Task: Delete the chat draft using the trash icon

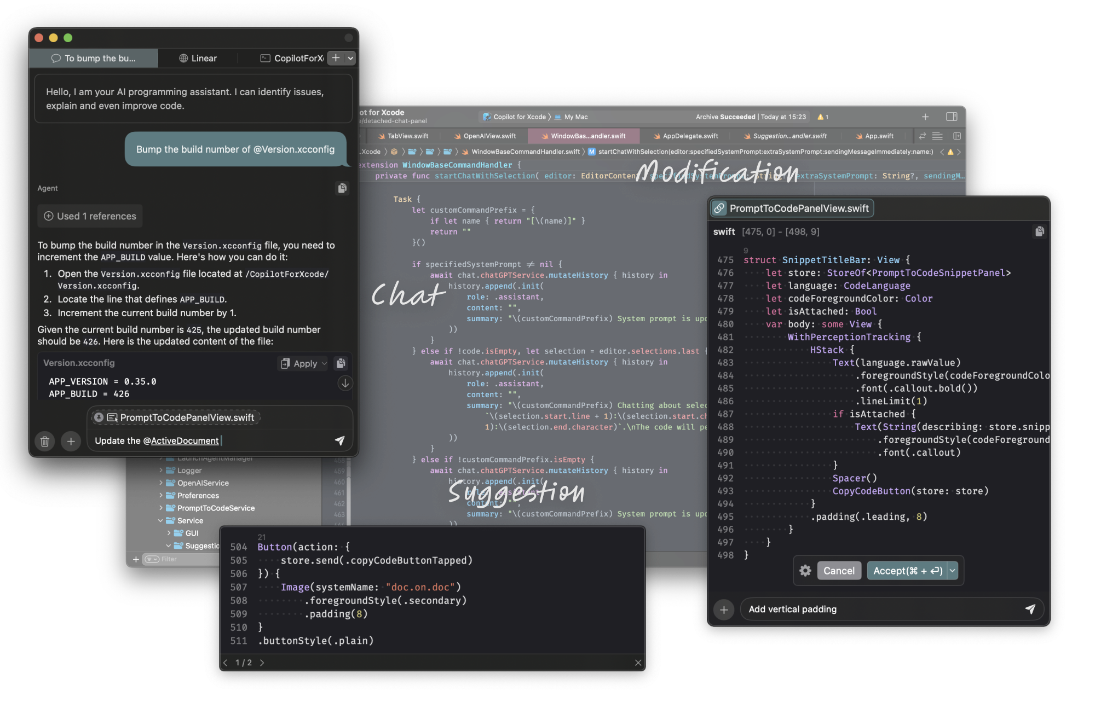Action: 44,442
